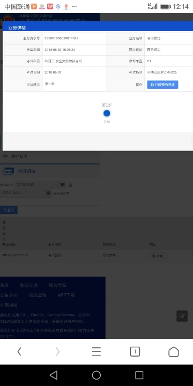The image size is (193, 386).
Task: Tap the paw notification icon in status bar
Action: point(58,6)
